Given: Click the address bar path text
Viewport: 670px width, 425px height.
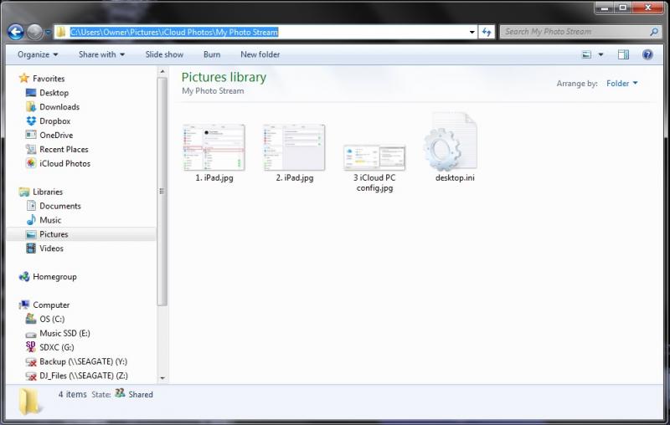Looking at the screenshot, I should point(174,32).
